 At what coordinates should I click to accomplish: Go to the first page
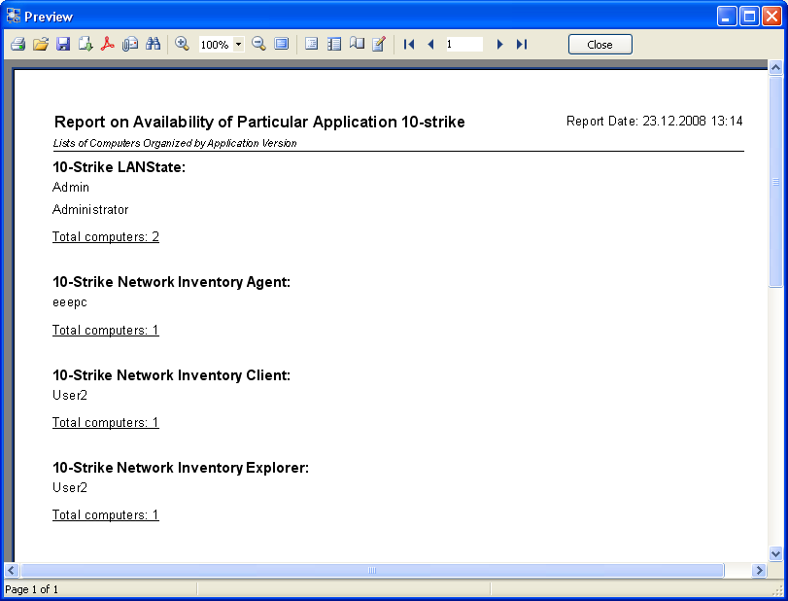[x=409, y=45]
